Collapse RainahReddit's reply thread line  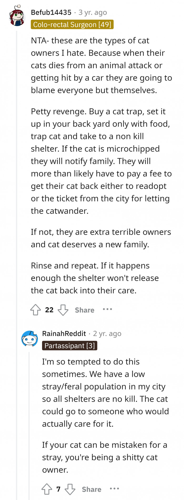pyautogui.click(x=29, y=420)
